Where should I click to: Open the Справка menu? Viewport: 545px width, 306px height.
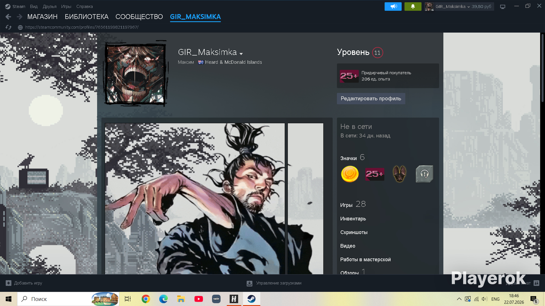click(85, 6)
